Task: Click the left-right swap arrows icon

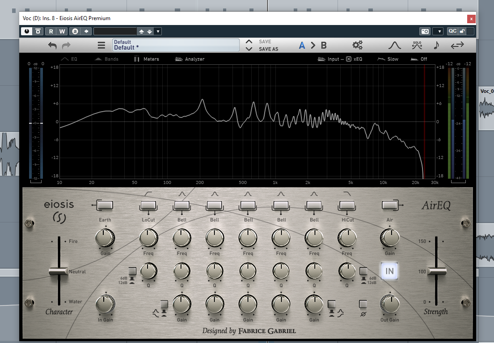Action: [457, 45]
